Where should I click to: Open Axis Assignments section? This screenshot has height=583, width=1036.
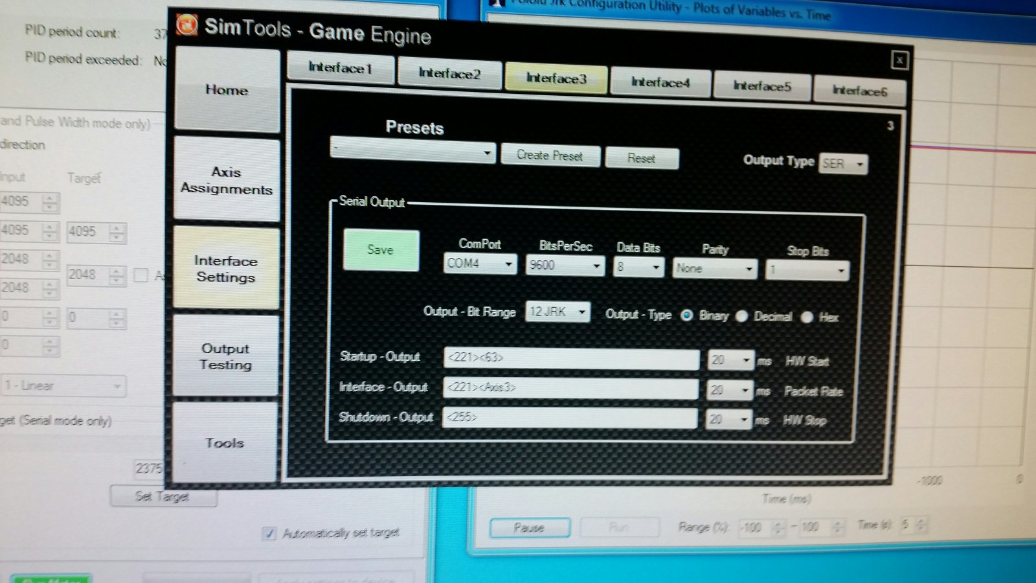(x=227, y=180)
